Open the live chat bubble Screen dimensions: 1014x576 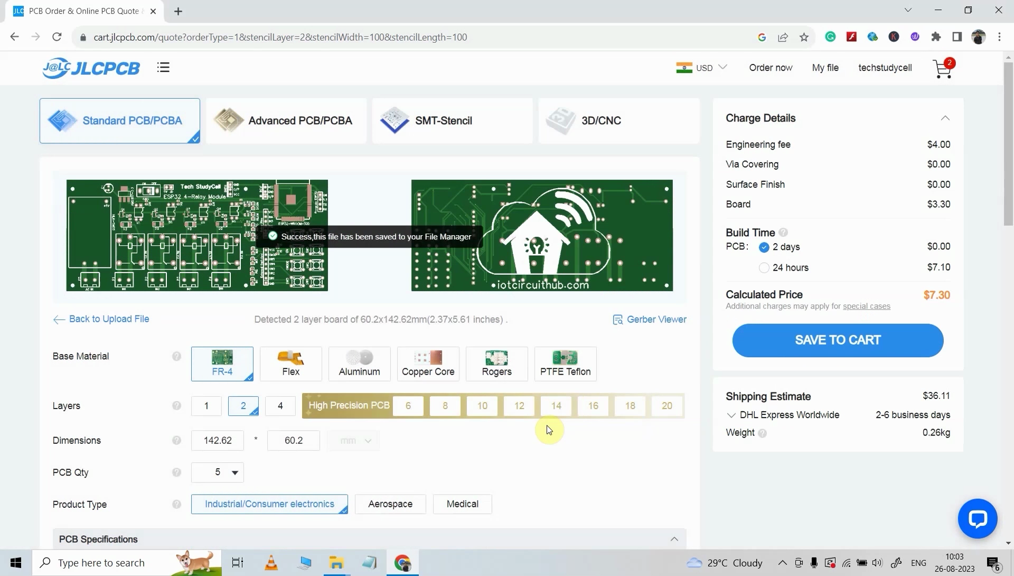coord(978,518)
